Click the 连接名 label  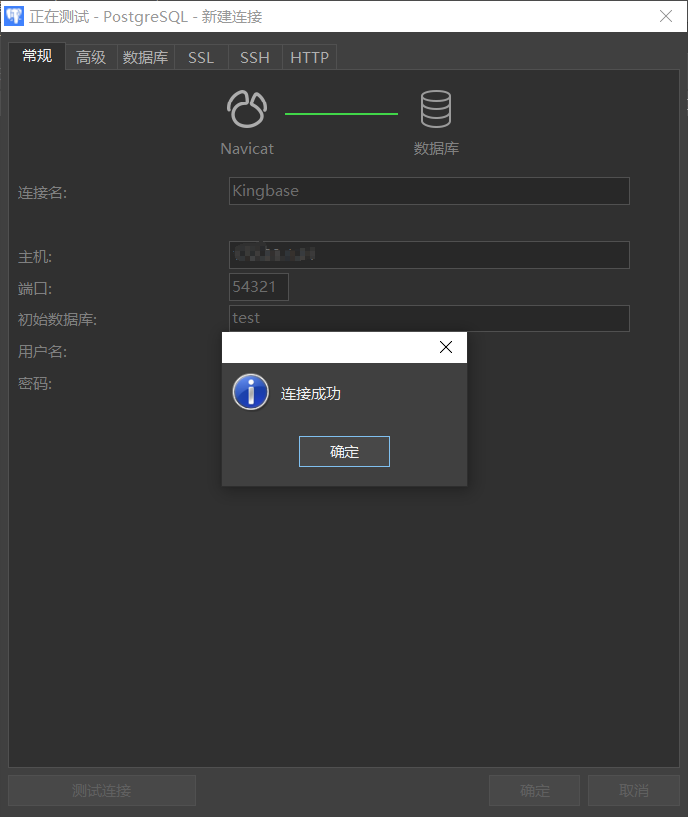pos(42,193)
